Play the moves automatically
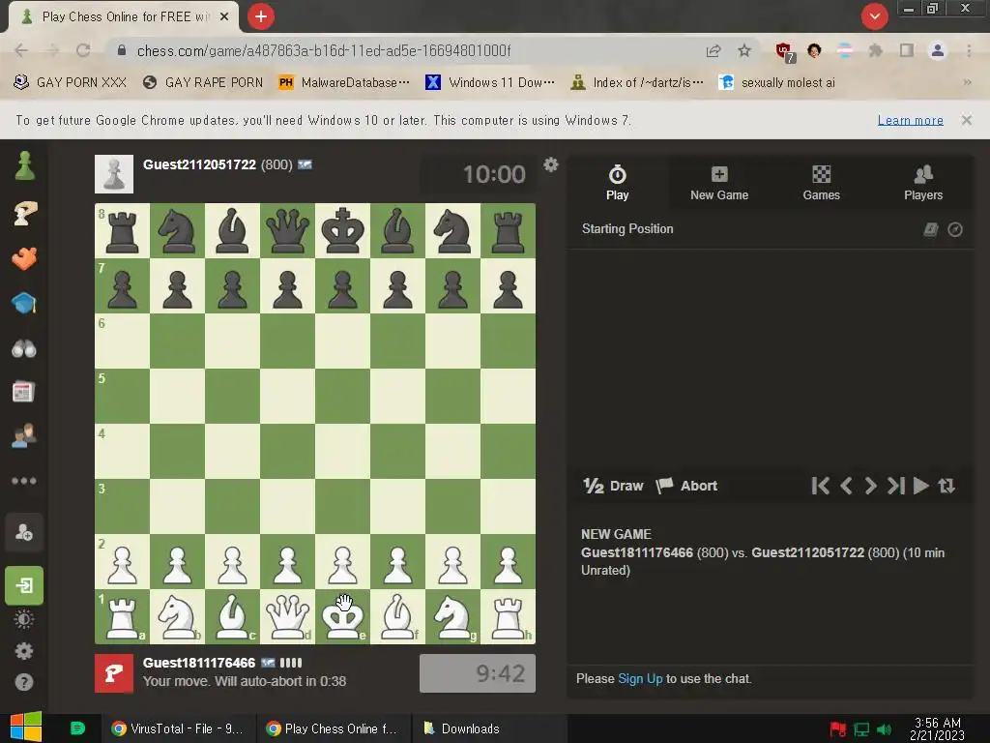The image size is (990, 743). [921, 486]
